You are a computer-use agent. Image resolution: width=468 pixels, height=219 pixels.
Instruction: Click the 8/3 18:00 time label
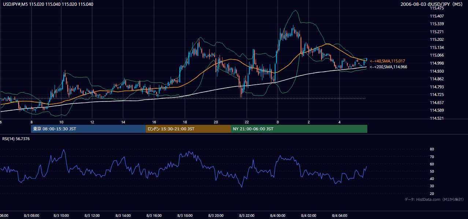click(x=185, y=216)
